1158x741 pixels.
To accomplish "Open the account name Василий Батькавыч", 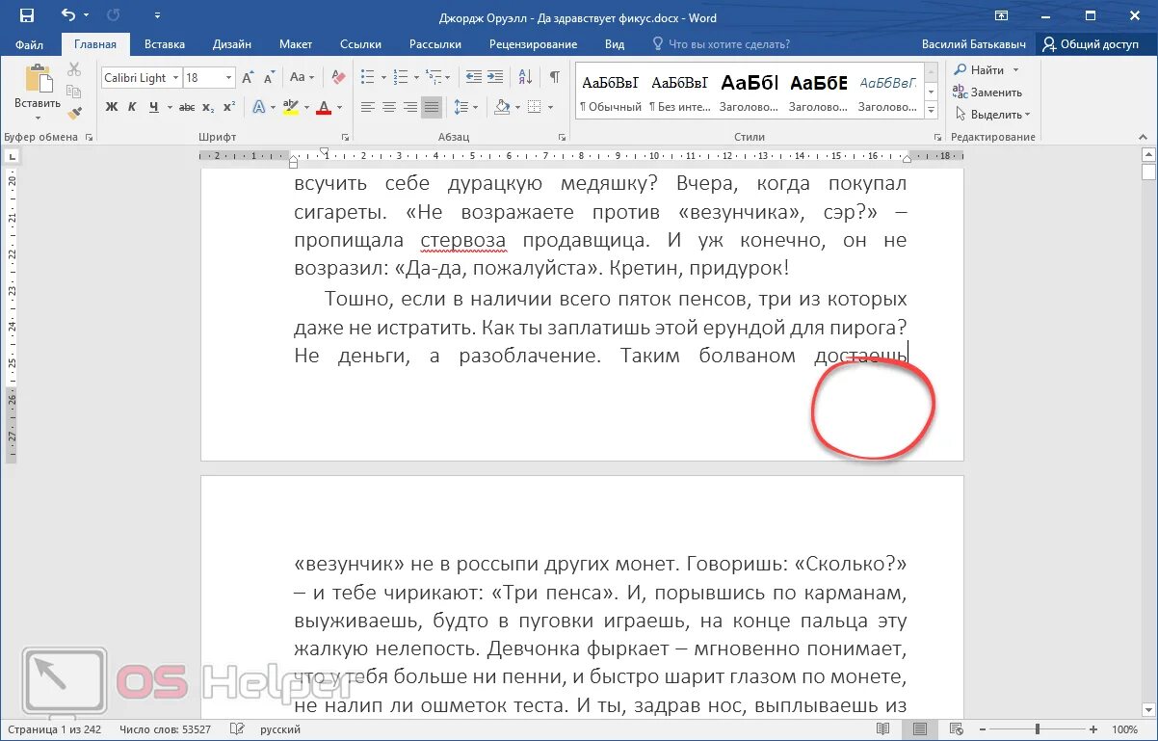I will [974, 44].
